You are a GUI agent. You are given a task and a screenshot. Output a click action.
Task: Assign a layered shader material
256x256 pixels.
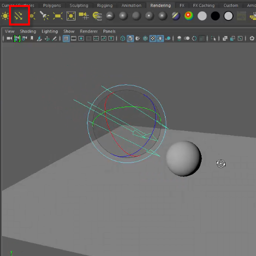click(x=176, y=16)
